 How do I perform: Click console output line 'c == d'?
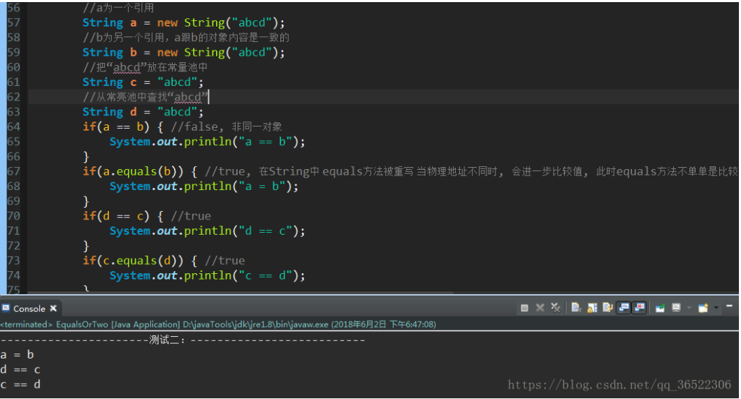click(x=20, y=384)
